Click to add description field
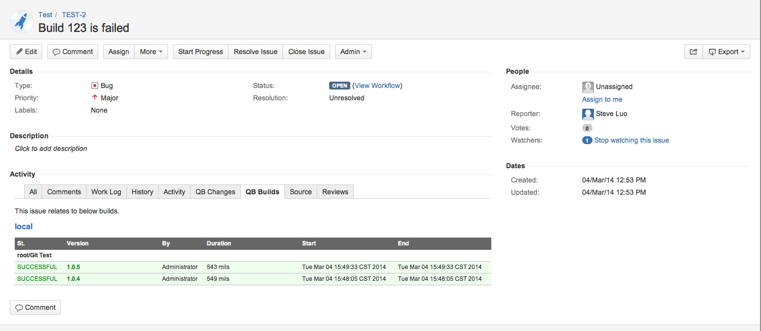Screen dimensions: 761x331 click(x=51, y=149)
